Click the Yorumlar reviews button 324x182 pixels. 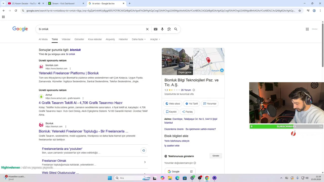tap(210, 104)
